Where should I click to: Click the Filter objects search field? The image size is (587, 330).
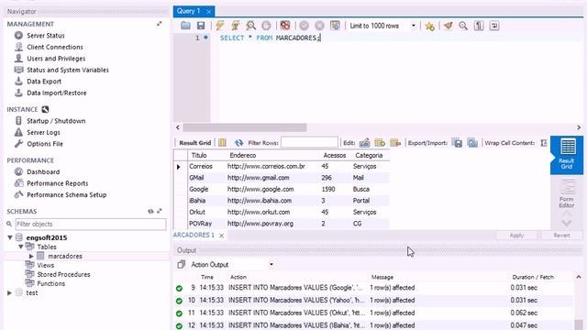click(x=91, y=224)
